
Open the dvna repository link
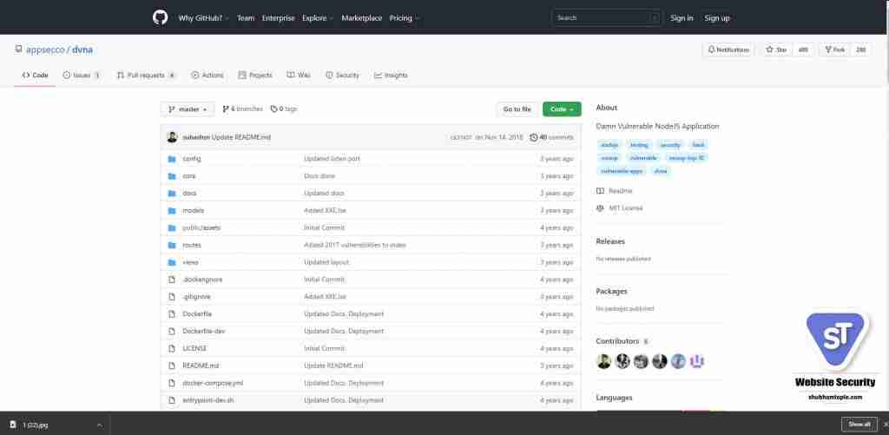(82, 49)
